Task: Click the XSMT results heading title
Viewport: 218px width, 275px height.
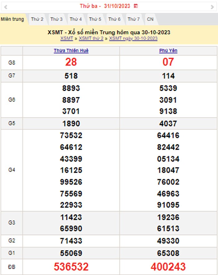Action: coord(109,32)
